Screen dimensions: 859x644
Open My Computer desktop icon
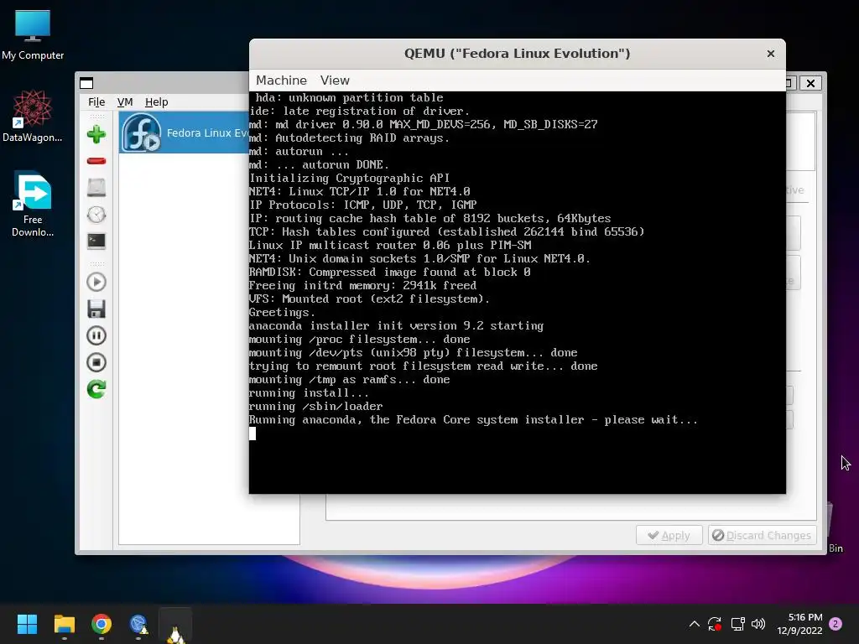(x=33, y=35)
